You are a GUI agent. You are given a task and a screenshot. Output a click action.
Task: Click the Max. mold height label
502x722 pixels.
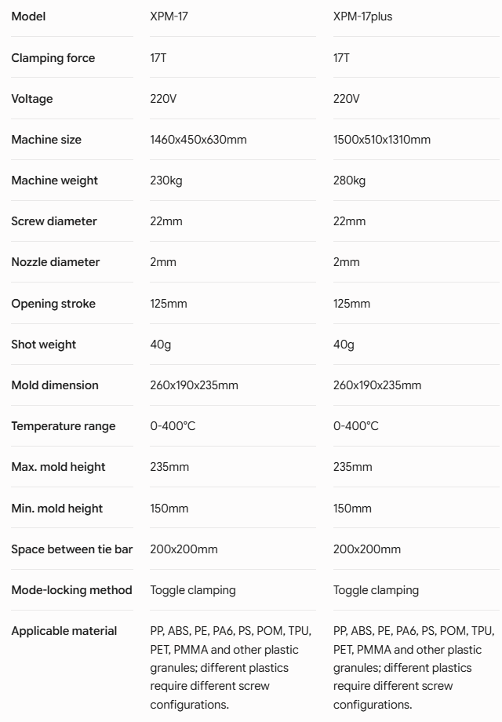59,467
